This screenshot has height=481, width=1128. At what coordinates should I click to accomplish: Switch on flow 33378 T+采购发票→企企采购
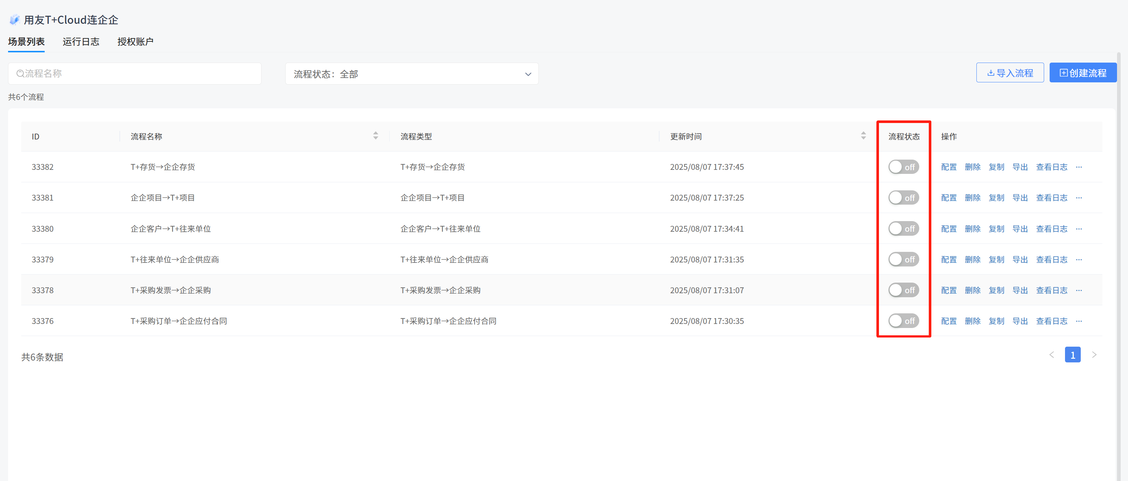tap(903, 290)
